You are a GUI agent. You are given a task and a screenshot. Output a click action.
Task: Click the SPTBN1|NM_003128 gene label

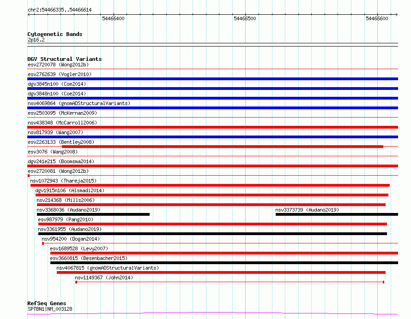click(x=50, y=309)
